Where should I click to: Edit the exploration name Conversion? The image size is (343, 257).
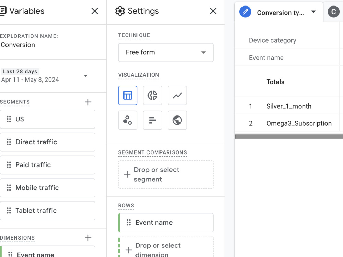pyautogui.click(x=18, y=45)
